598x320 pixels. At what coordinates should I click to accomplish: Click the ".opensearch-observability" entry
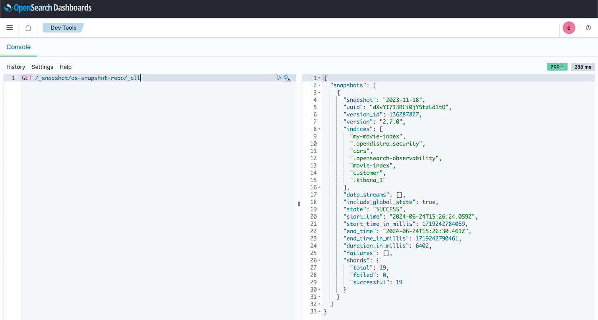(394, 159)
